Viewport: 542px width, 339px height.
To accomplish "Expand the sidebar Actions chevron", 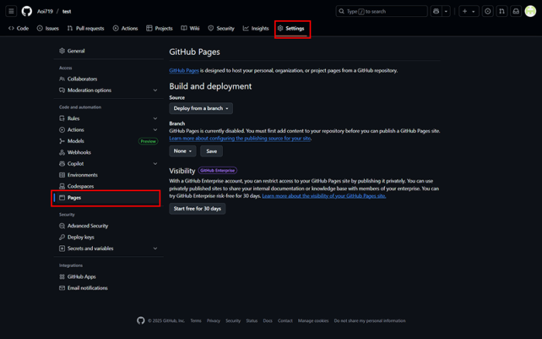I will [155, 129].
